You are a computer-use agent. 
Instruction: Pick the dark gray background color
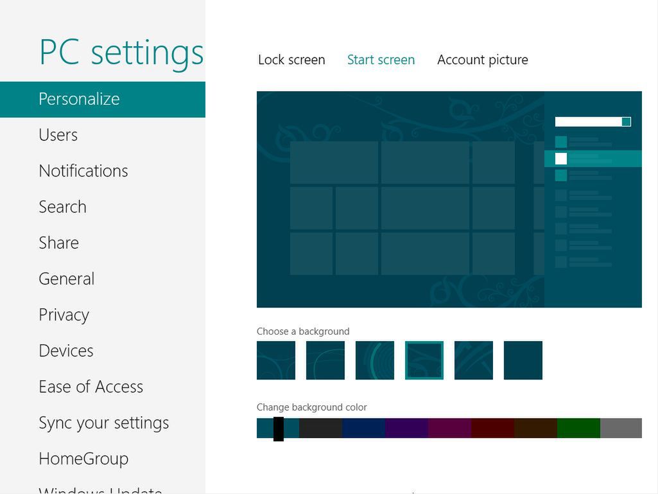(321, 428)
